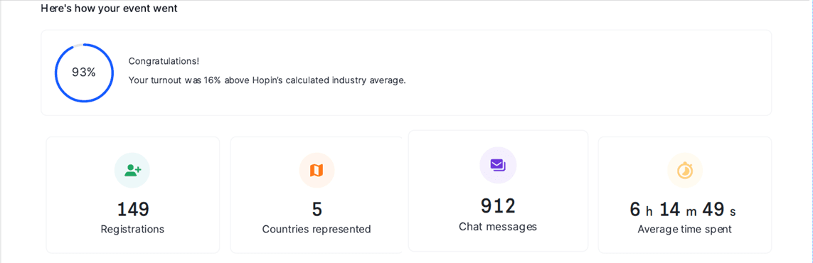Click the purple Chat messages envelope icon

pos(498,165)
